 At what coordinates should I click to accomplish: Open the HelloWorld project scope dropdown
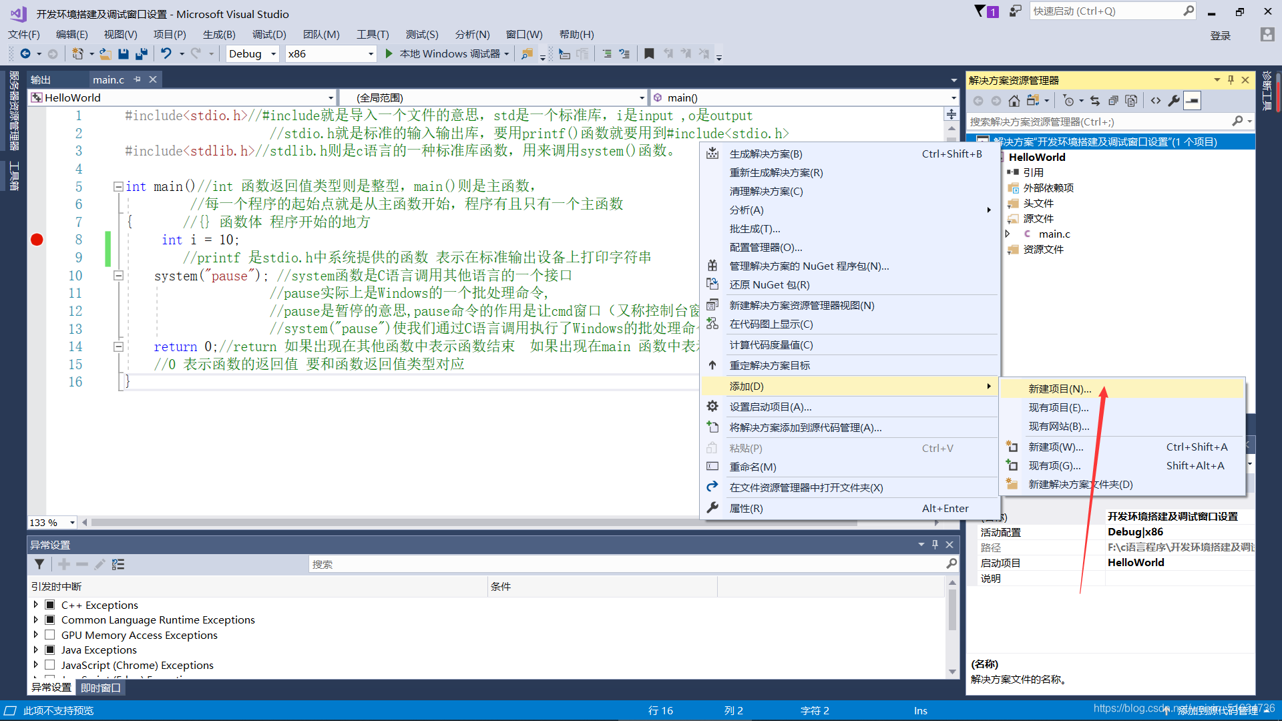(x=182, y=98)
